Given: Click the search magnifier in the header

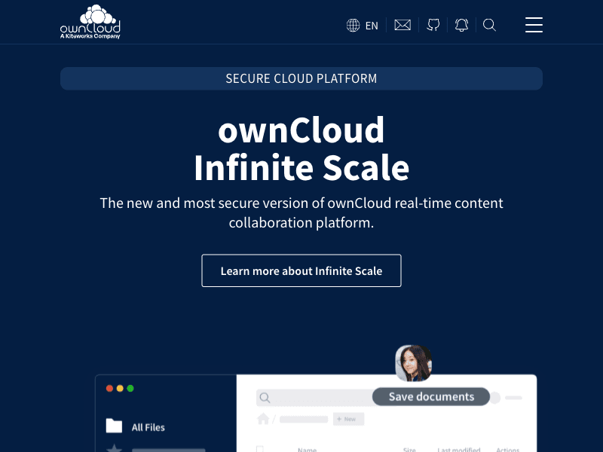Looking at the screenshot, I should point(489,25).
